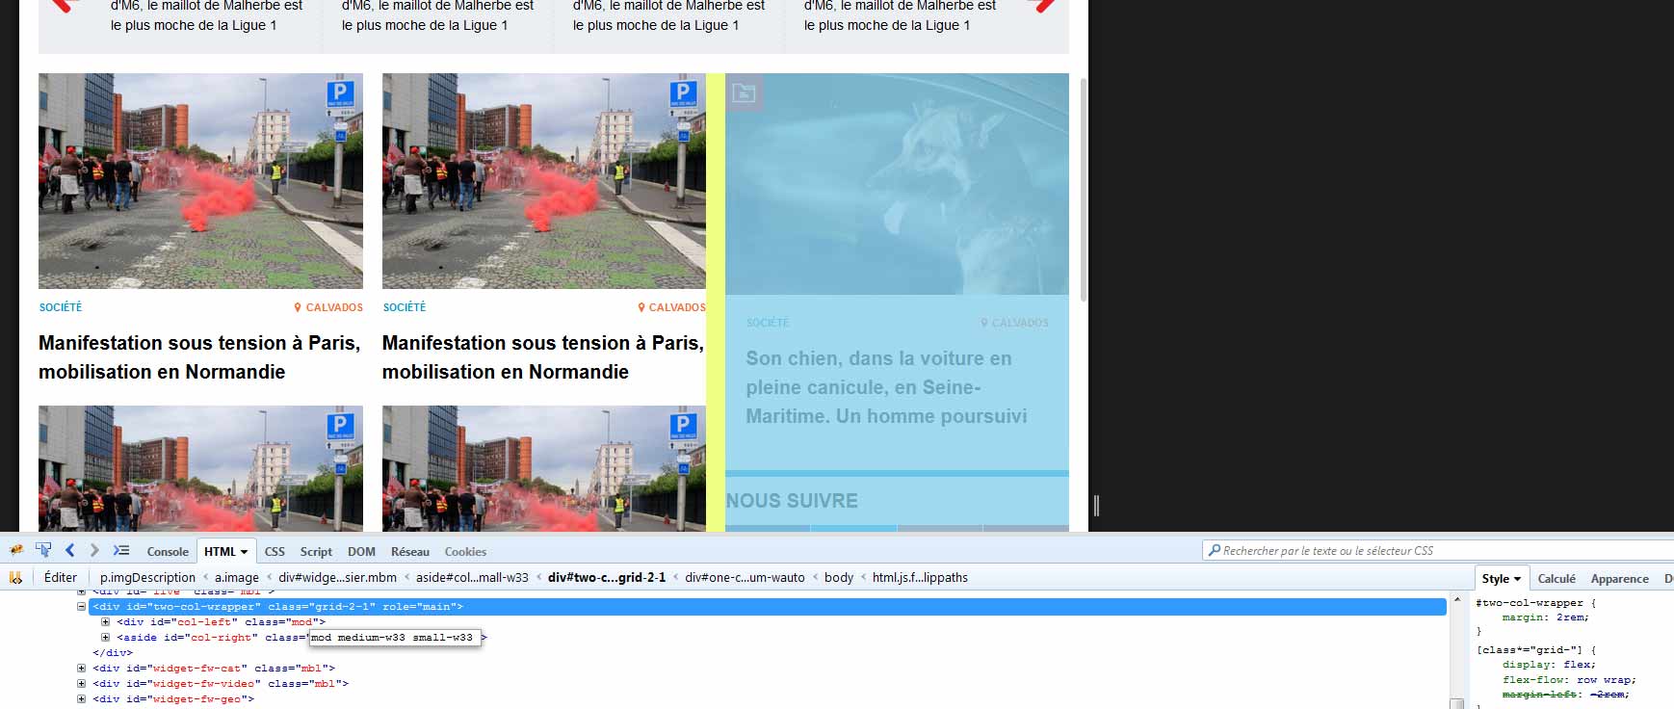Open the Firebug bug icon menu
The height and width of the screenshot is (709, 1674).
click(x=16, y=550)
